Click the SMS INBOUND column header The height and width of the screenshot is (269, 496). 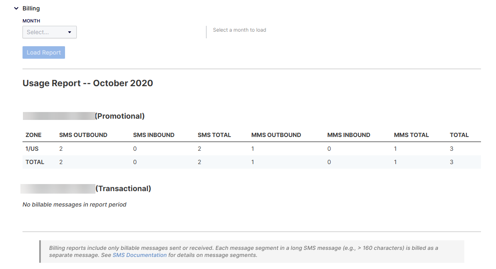pyautogui.click(x=154, y=135)
